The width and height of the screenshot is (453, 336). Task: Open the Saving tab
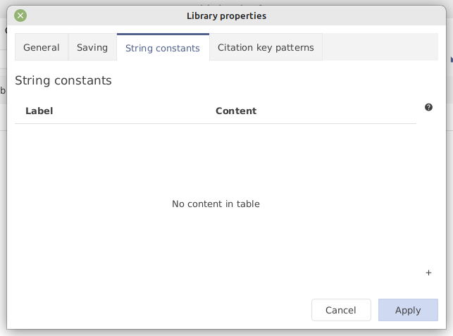(x=92, y=48)
